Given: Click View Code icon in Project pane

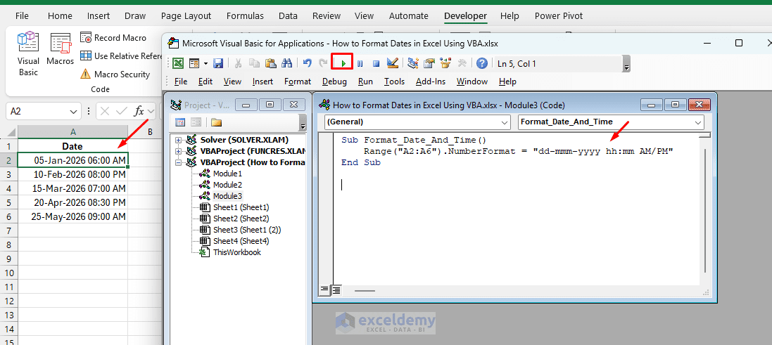Looking at the screenshot, I should click(180, 122).
